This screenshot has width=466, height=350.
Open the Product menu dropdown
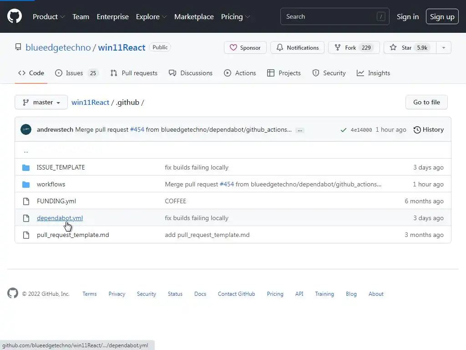click(x=49, y=16)
